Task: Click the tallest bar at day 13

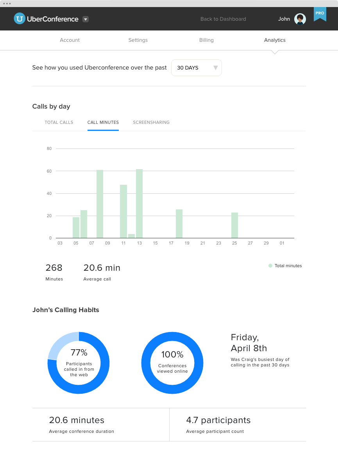Action: pos(139,204)
